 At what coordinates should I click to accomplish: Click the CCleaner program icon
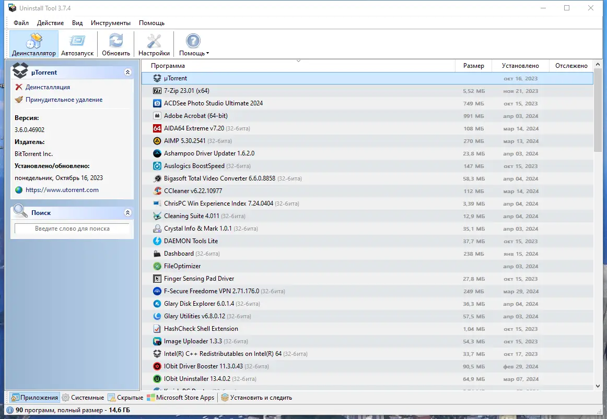pos(157,191)
